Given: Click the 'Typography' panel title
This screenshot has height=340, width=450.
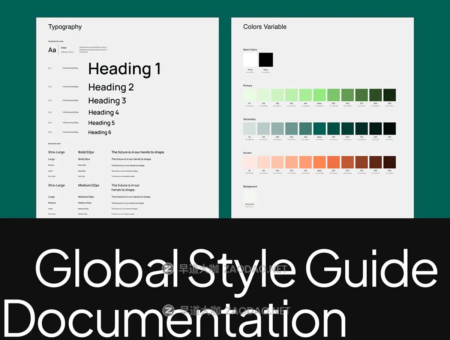Looking at the screenshot, I should coord(65,27).
